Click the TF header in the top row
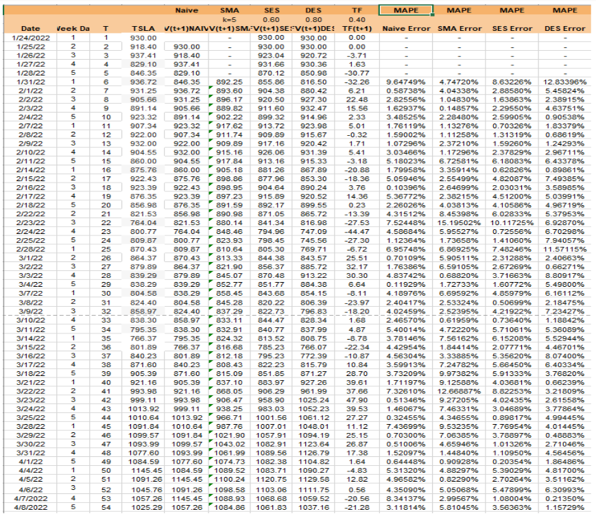The image size is (596, 516). coord(357,10)
